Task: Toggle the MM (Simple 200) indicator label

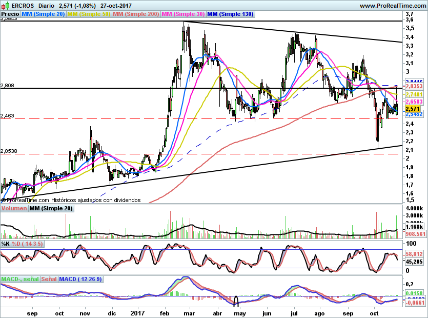Action: tap(136, 14)
